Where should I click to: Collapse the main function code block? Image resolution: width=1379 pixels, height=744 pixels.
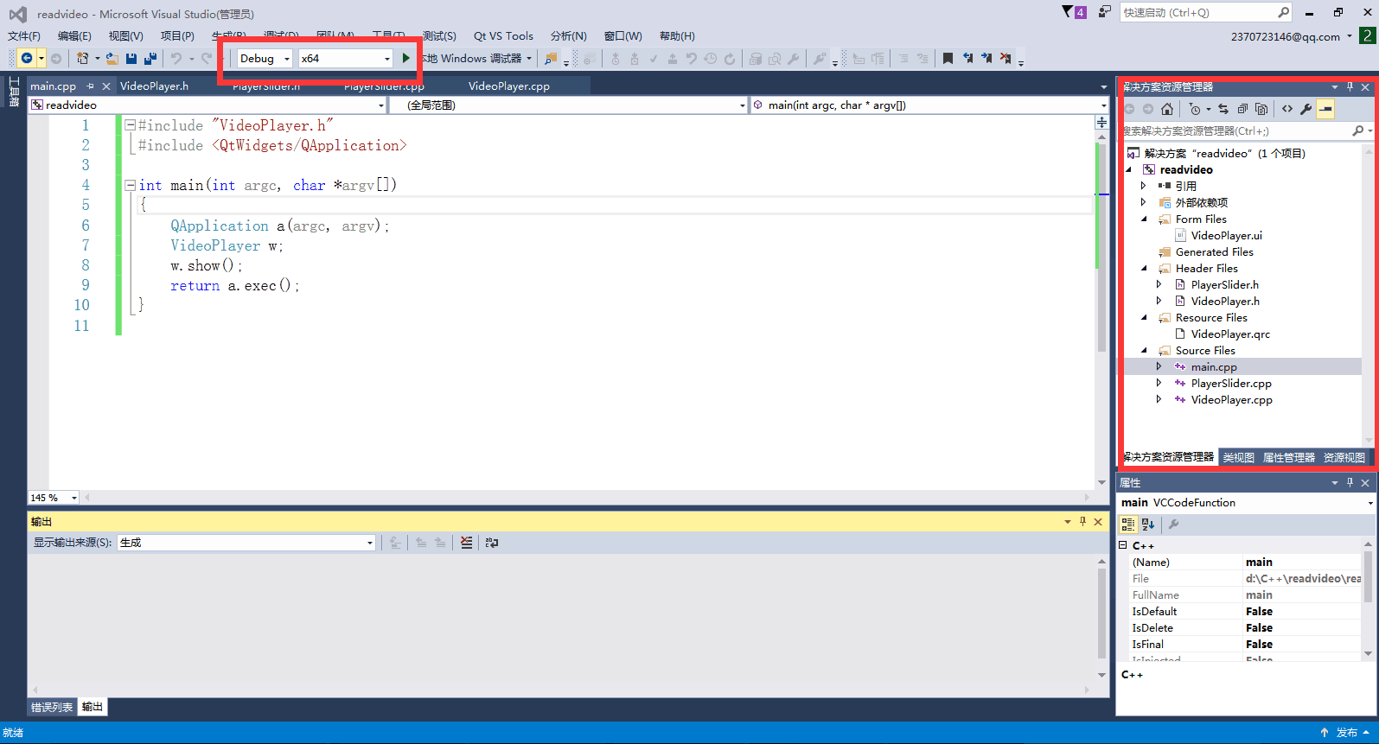[130, 185]
